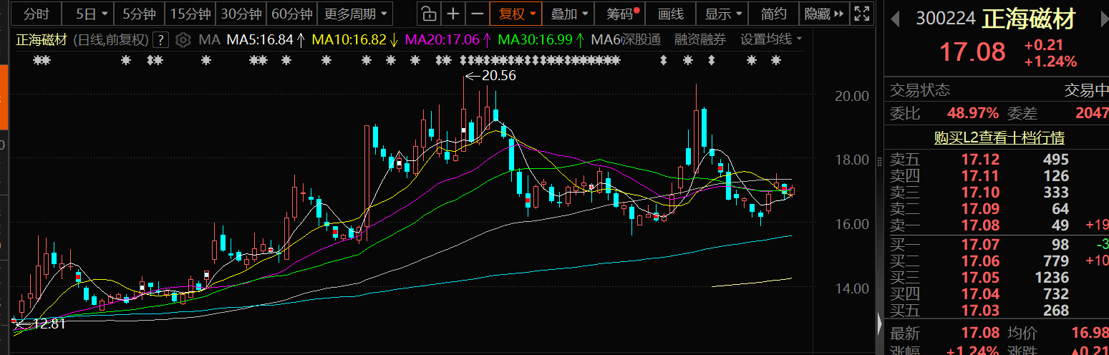
Task: Enter fullscreen using expand icon
Action: tap(863, 14)
